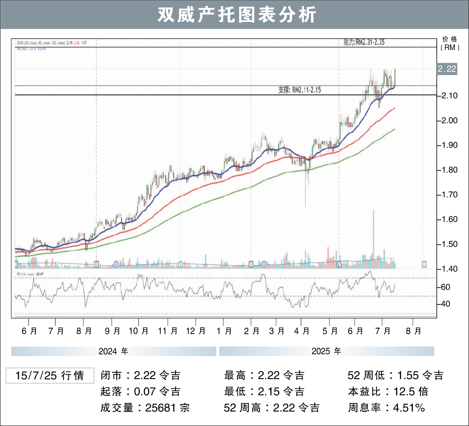Image resolution: width=469 pixels, height=426 pixels.
Task: Click the 周息率:4.51% dividend yield
Action: click(x=387, y=408)
